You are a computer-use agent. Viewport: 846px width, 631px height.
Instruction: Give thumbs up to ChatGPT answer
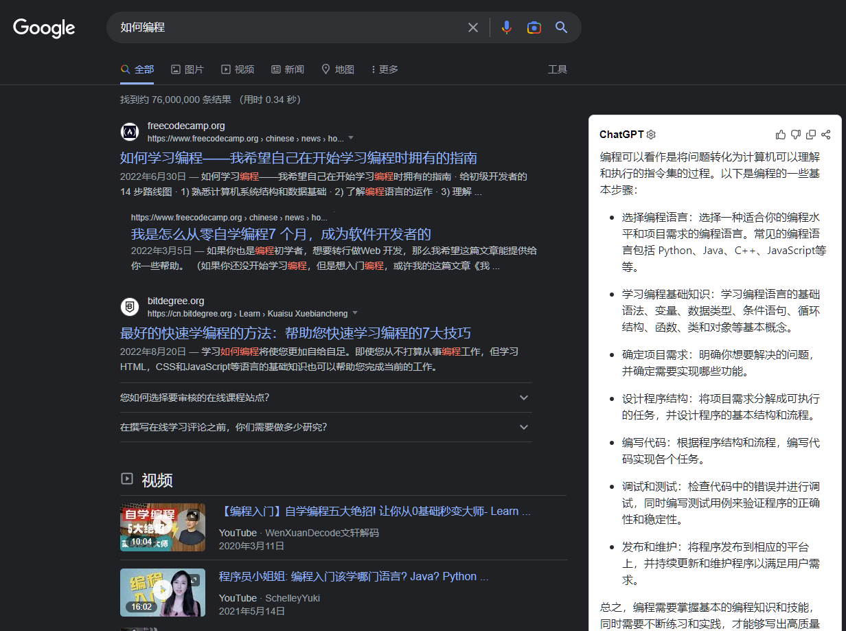point(781,135)
